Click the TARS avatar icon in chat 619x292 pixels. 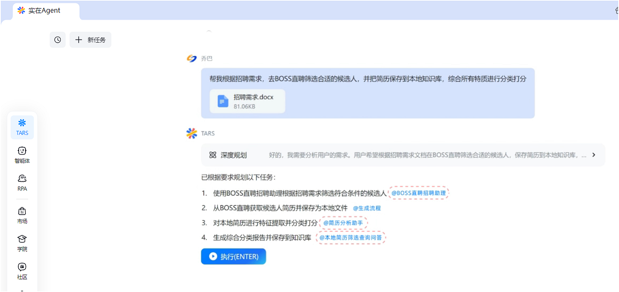point(192,133)
